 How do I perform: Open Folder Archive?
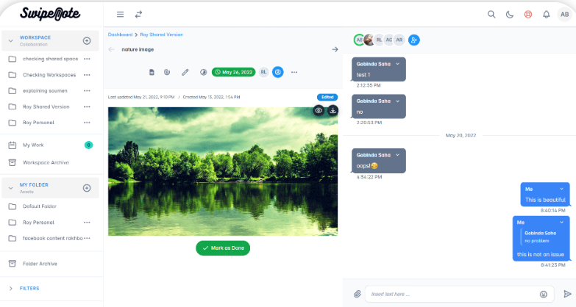[40, 264]
